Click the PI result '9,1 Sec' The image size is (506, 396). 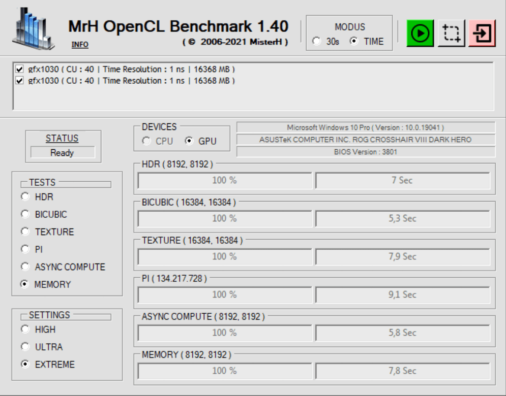(402, 294)
